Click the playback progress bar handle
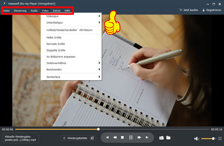This screenshot has width=224, height=146. coord(98,129)
